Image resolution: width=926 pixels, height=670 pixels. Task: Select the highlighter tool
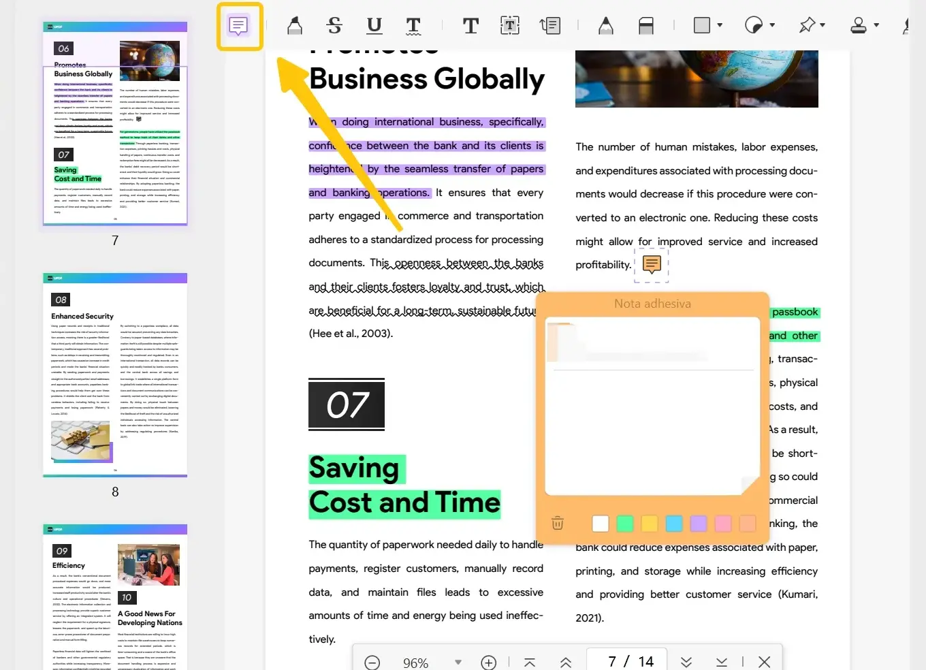coord(294,26)
